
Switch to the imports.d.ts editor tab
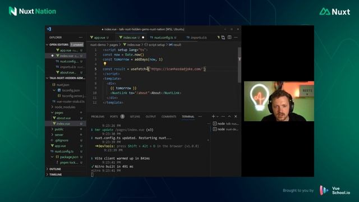pos(197,38)
